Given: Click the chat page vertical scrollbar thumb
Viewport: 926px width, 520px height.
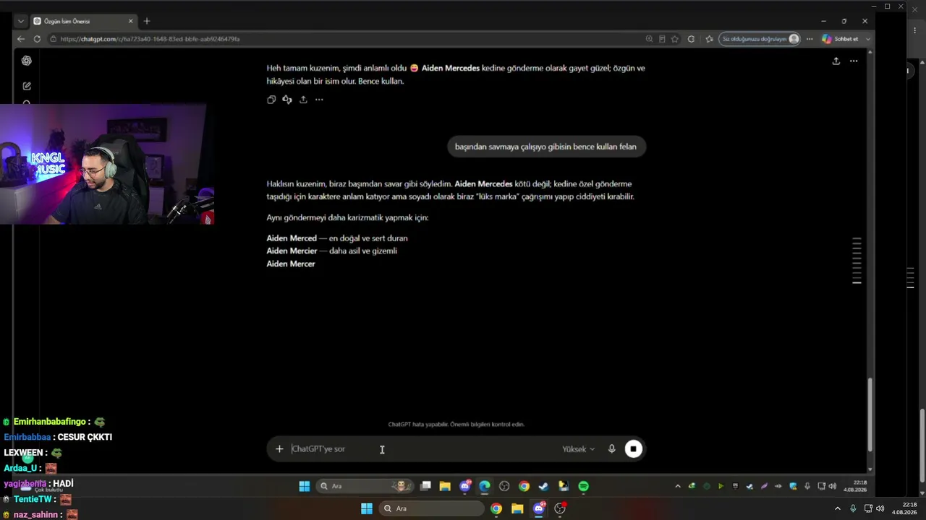Looking at the screenshot, I should 870,414.
